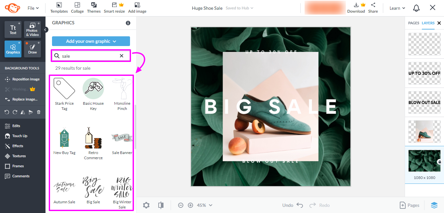The width and height of the screenshot is (444, 213).
Task: Click the Collage icon
Action: pos(77,7)
